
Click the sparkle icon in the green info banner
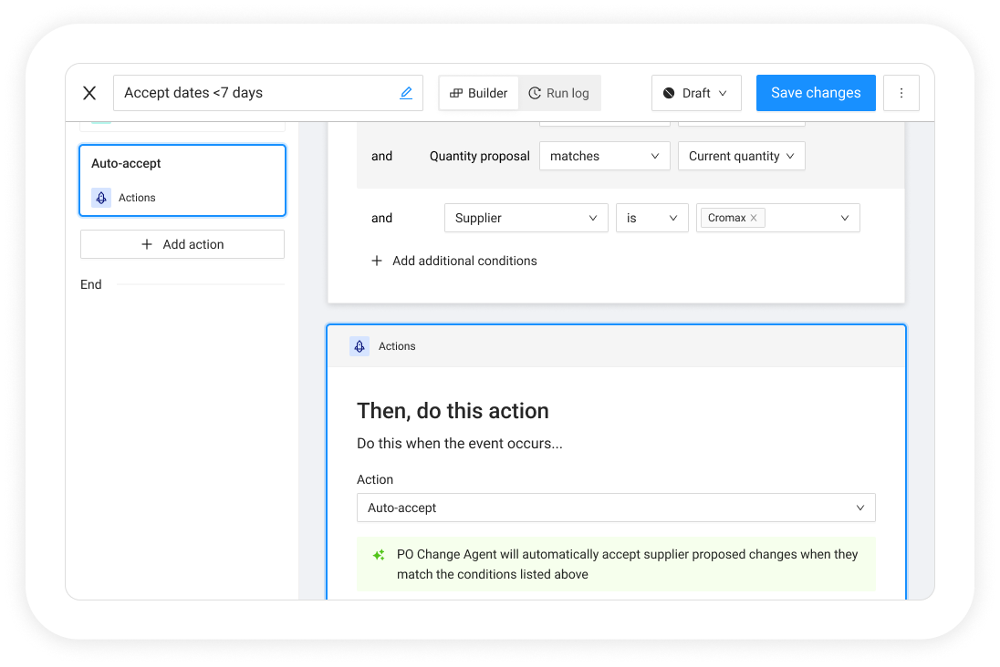click(x=379, y=555)
